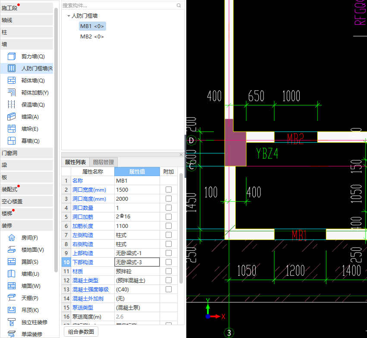Tick the 洞口宽度 additional checkbox
This screenshot has height=338, width=367.
(169, 190)
